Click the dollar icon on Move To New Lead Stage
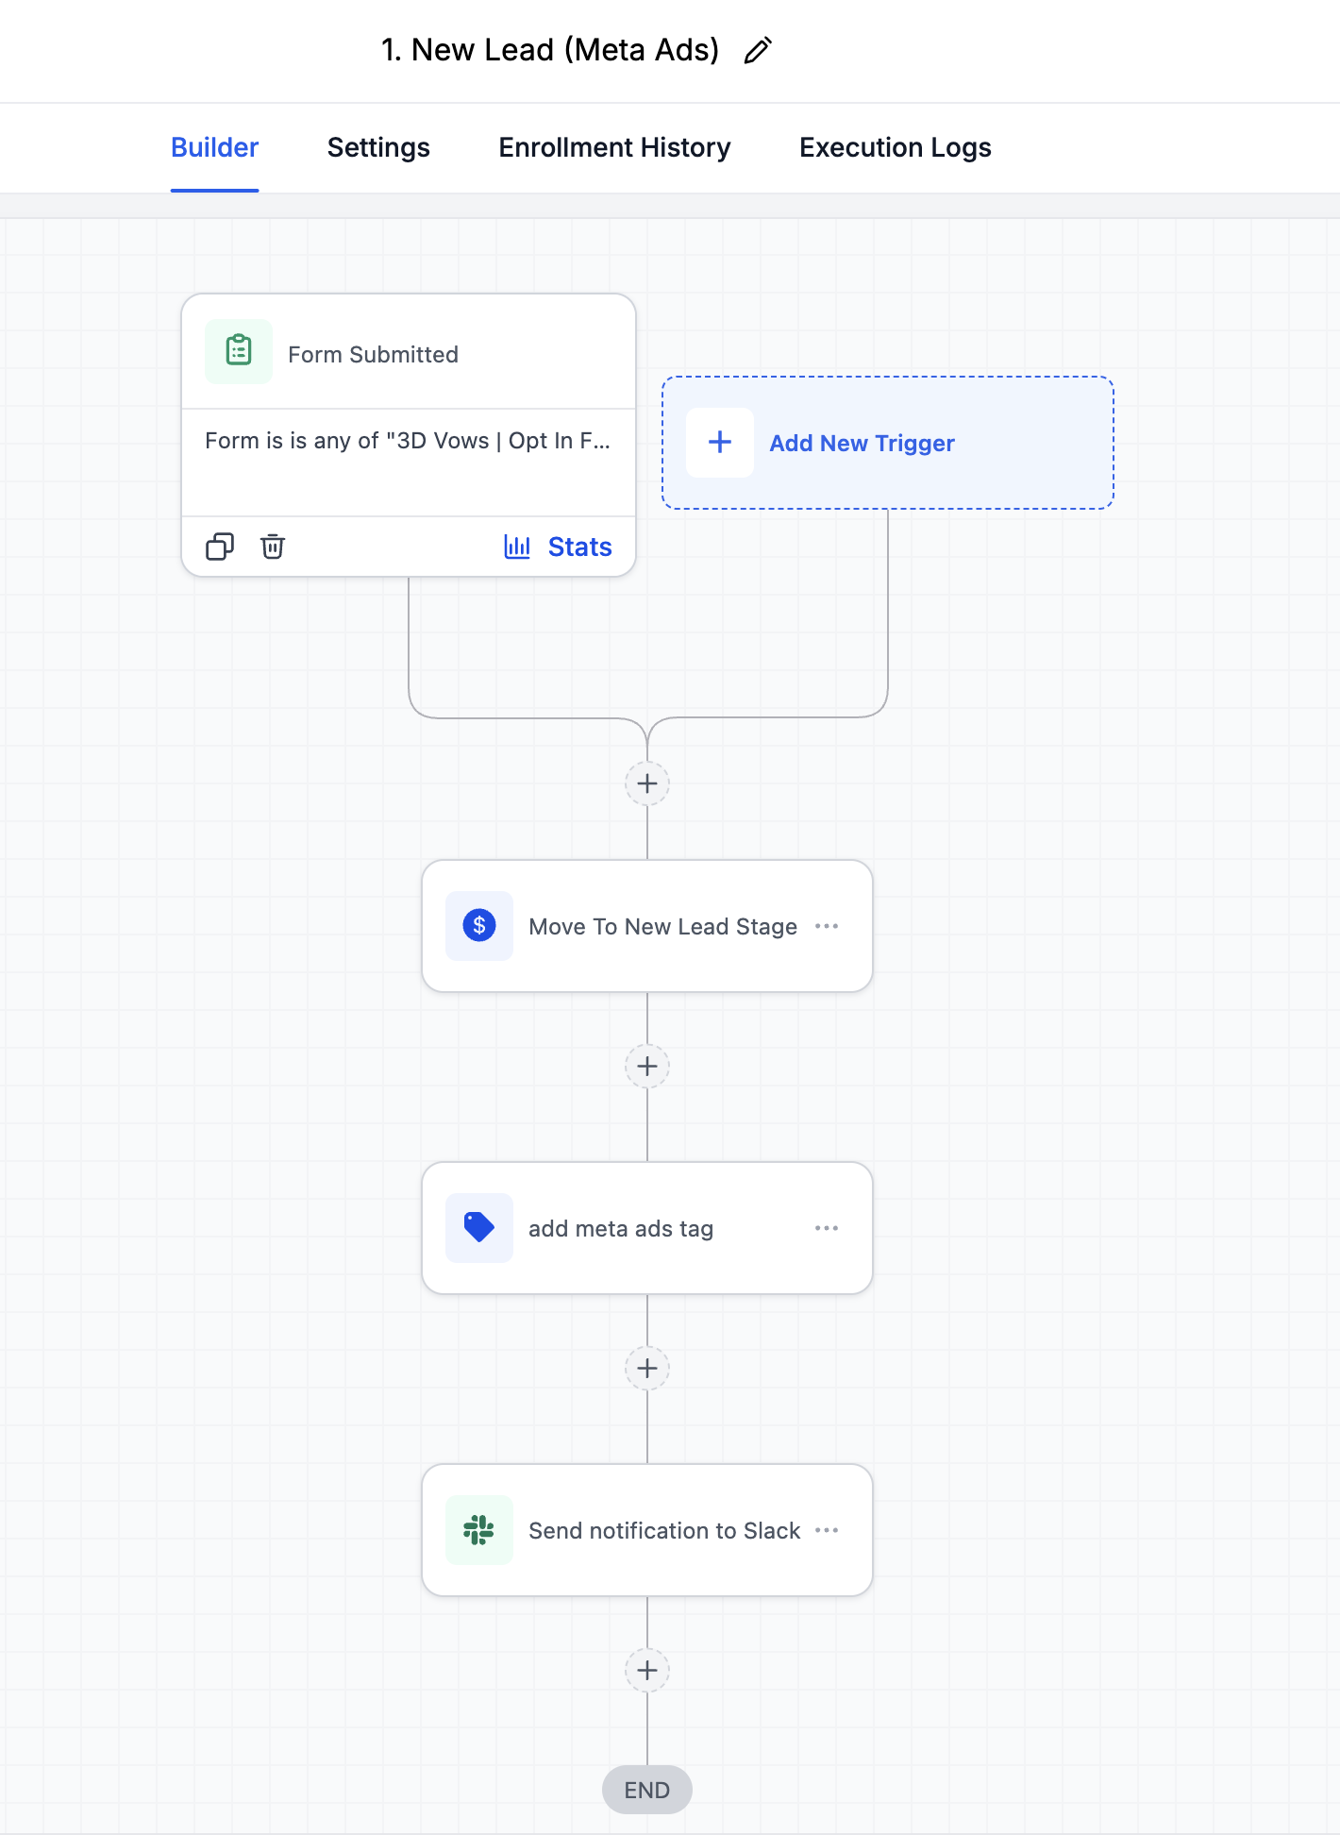 (479, 926)
